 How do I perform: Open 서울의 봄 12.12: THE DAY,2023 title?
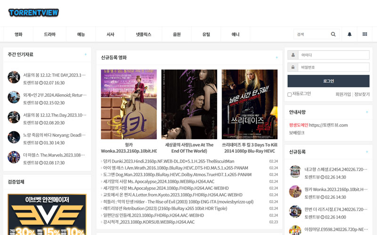(54, 75)
